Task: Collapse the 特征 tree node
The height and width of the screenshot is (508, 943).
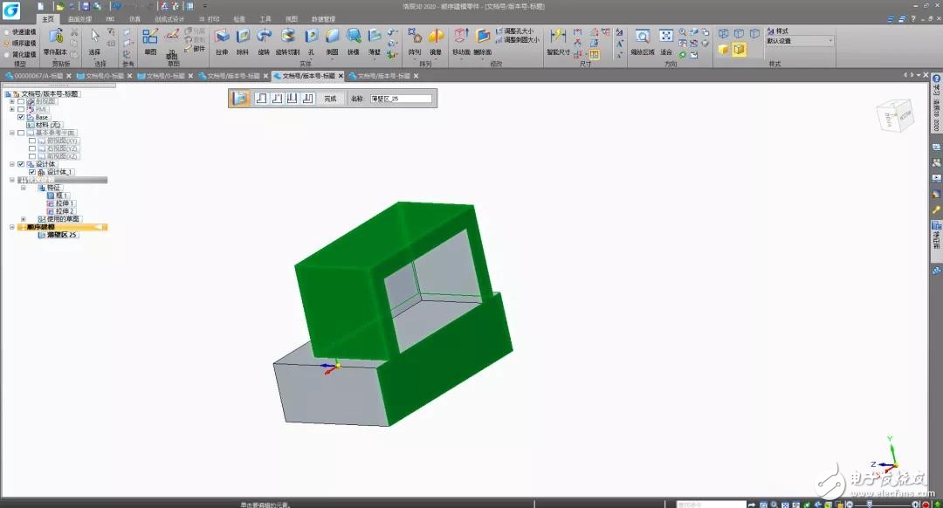Action: pyautogui.click(x=24, y=188)
